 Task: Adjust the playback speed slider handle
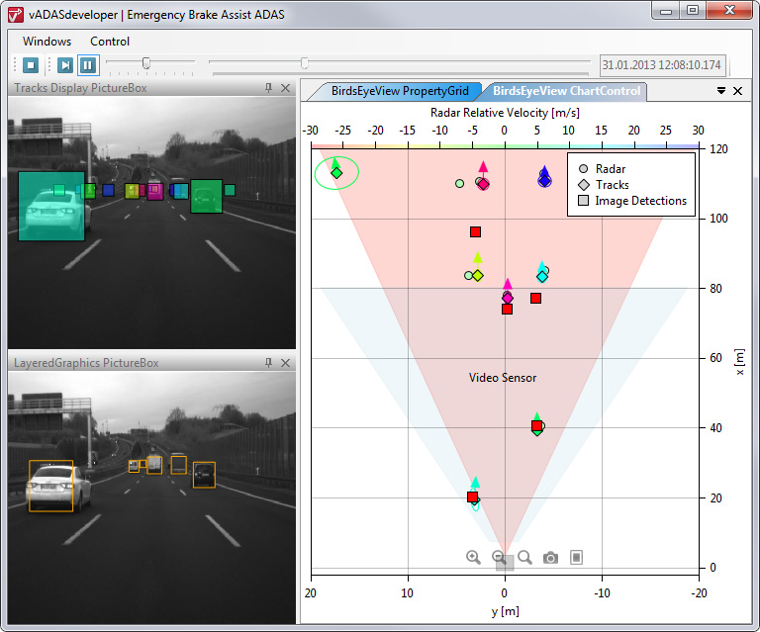click(x=145, y=63)
